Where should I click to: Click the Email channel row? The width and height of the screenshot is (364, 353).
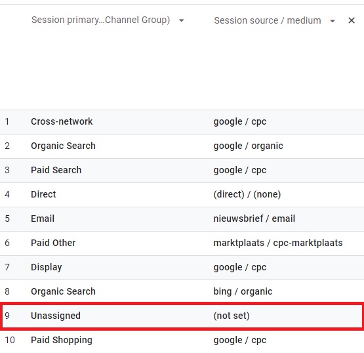[x=182, y=218]
